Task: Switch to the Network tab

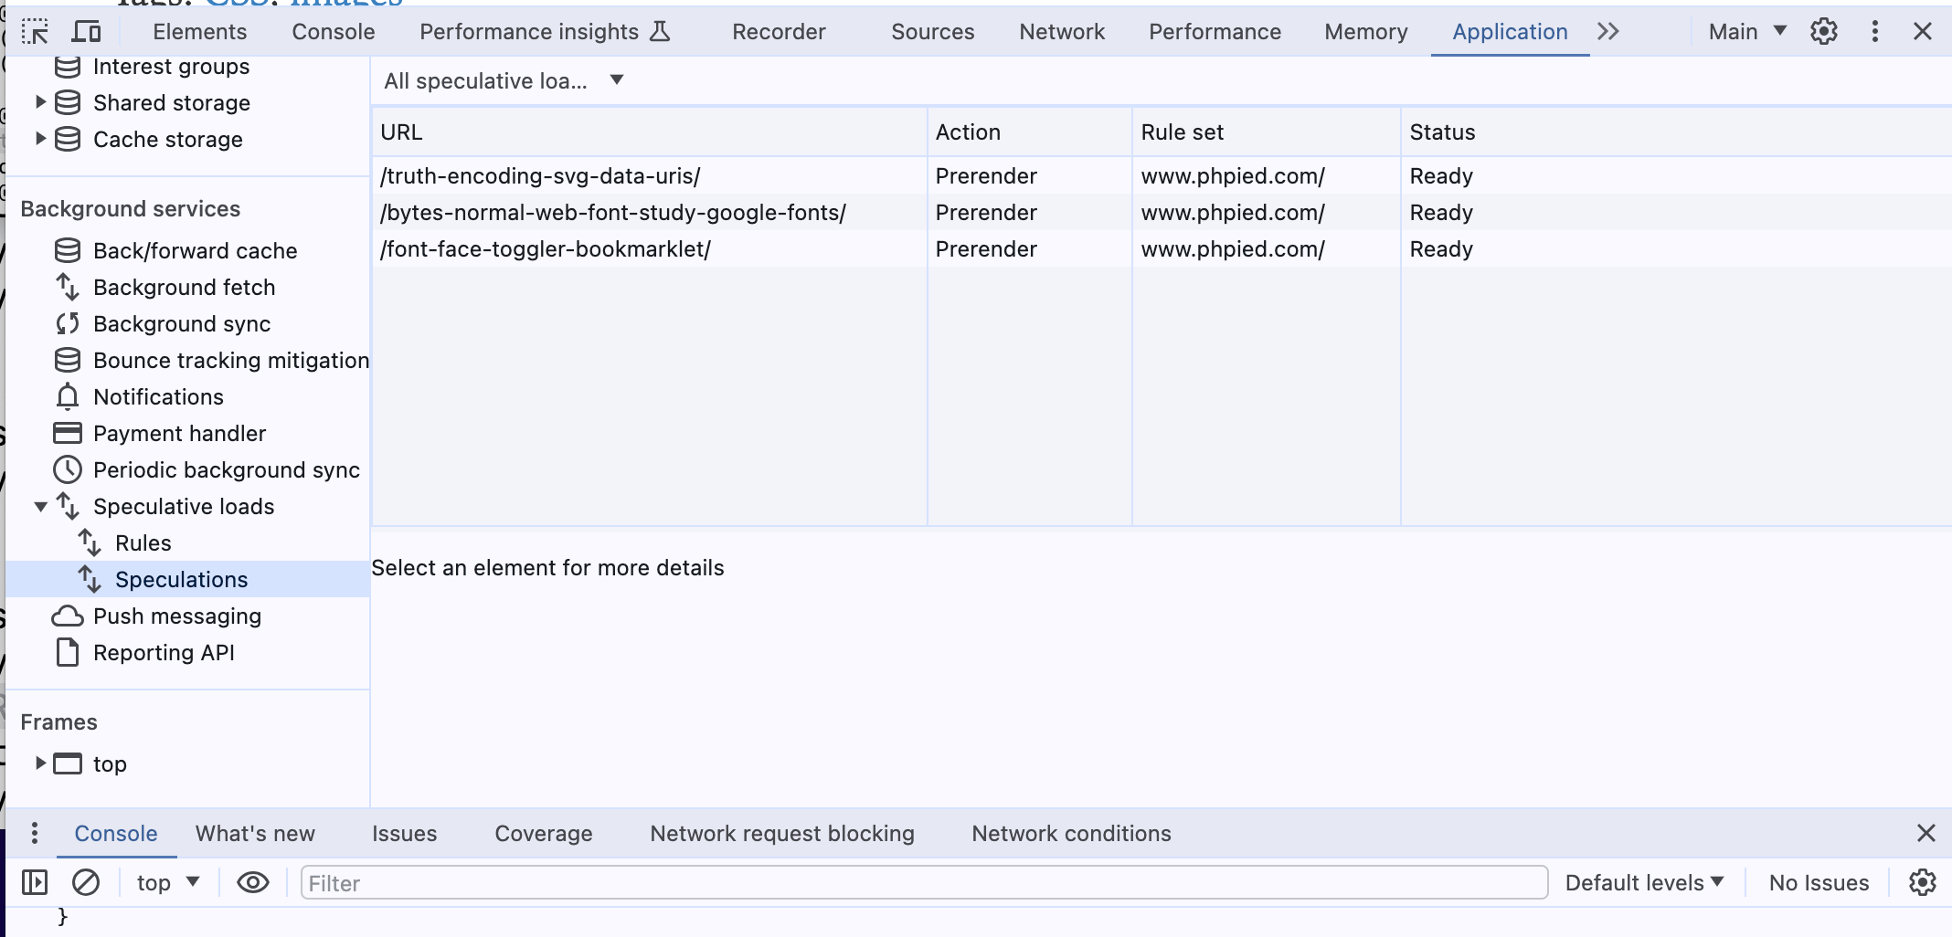Action: point(1061,32)
